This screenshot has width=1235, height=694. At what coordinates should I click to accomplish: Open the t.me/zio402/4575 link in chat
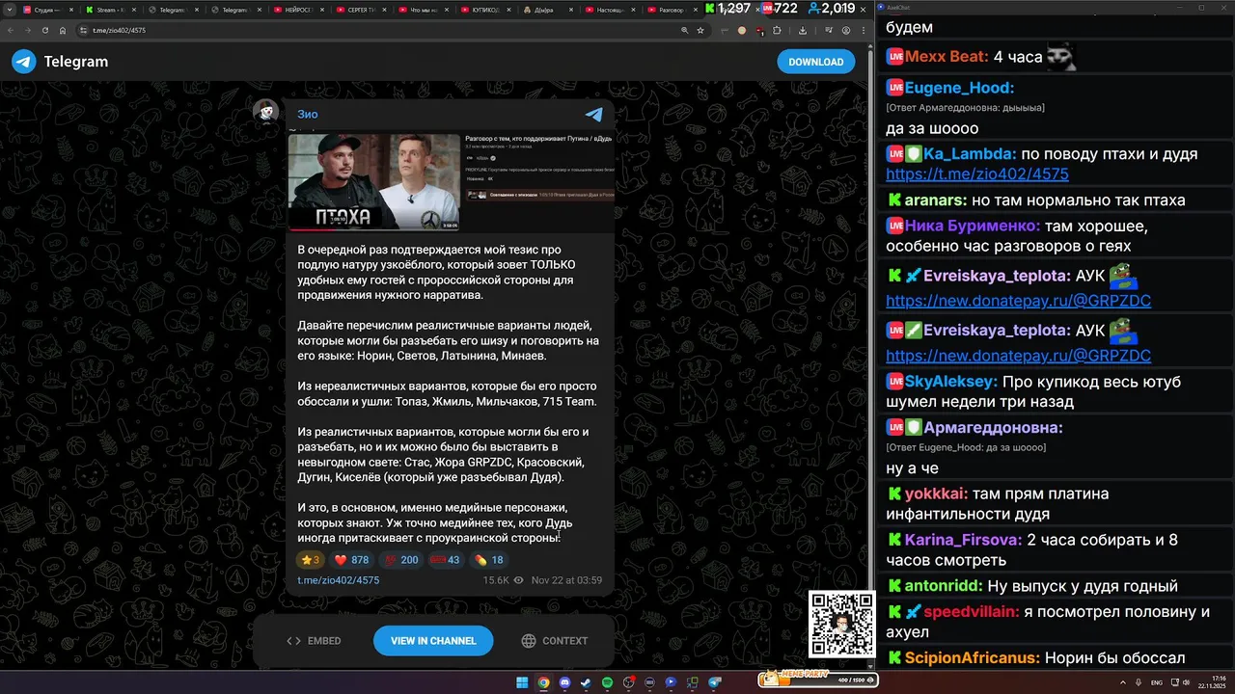tap(976, 174)
